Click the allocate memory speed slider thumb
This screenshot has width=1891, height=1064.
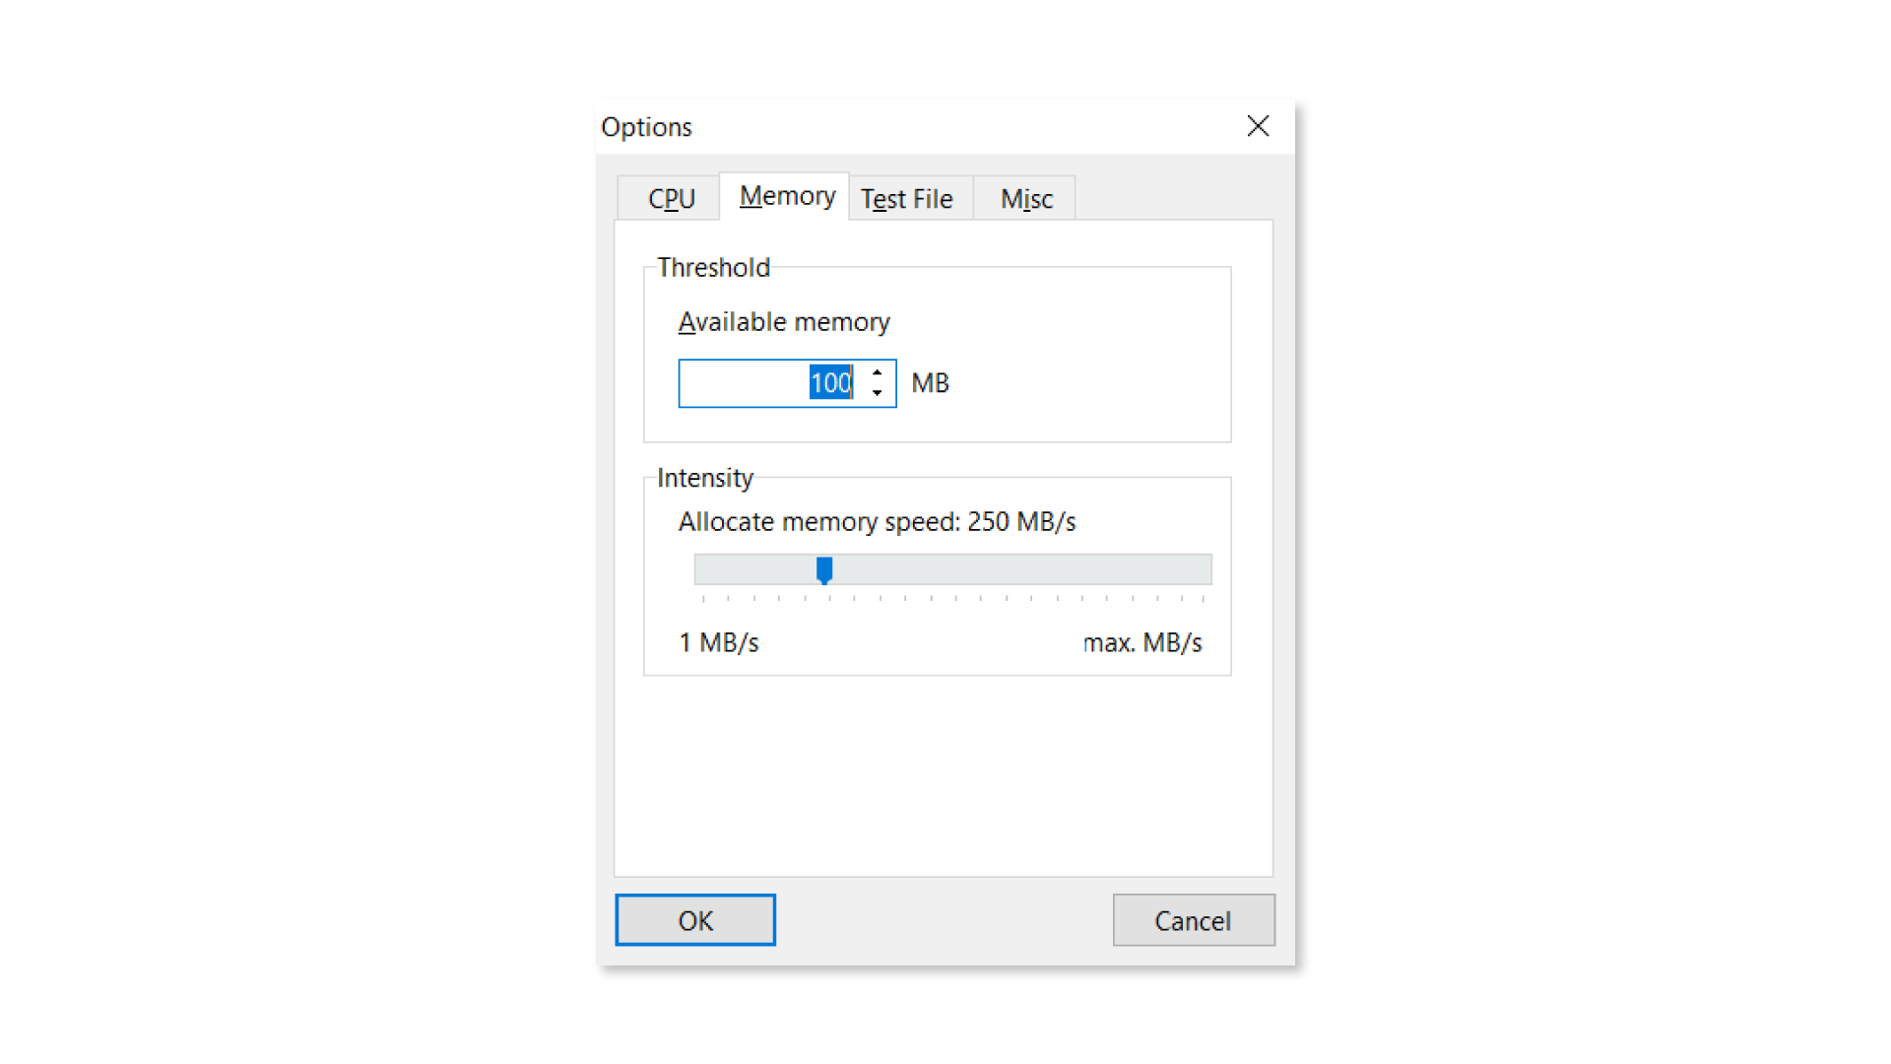click(824, 569)
